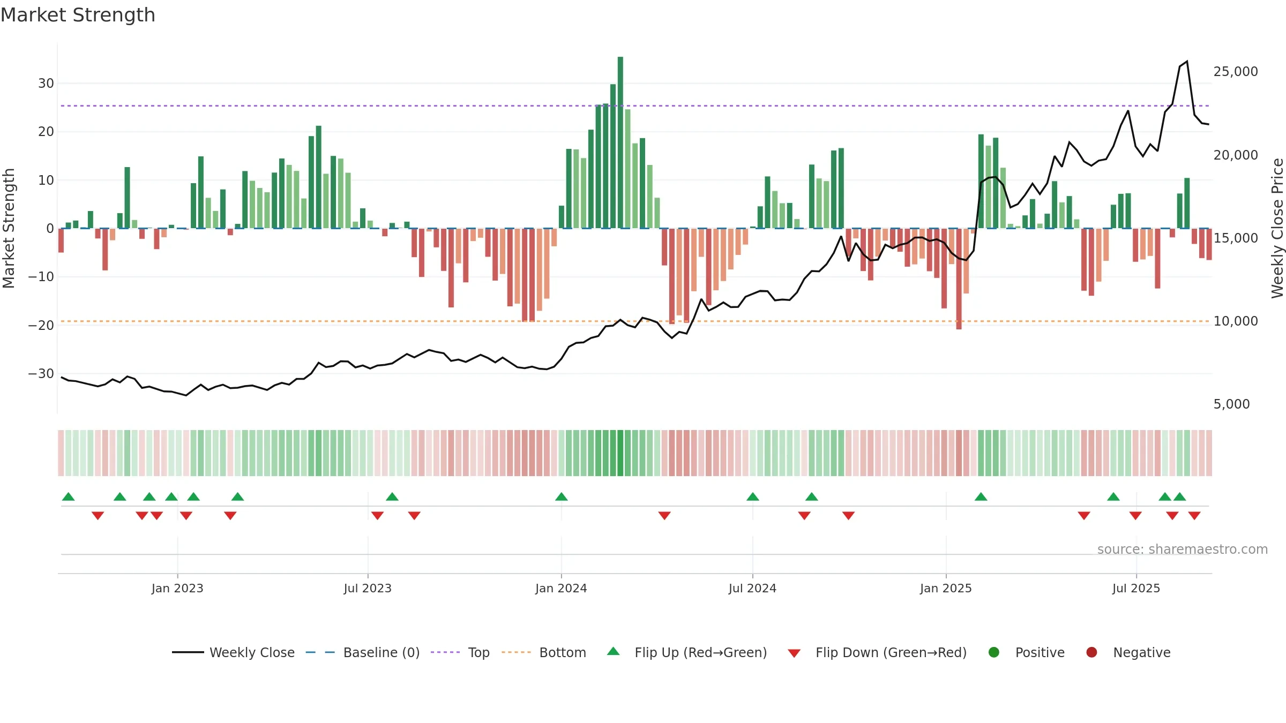Click the Jan 2023 axis label
This screenshot has width=1286, height=723.
click(177, 588)
